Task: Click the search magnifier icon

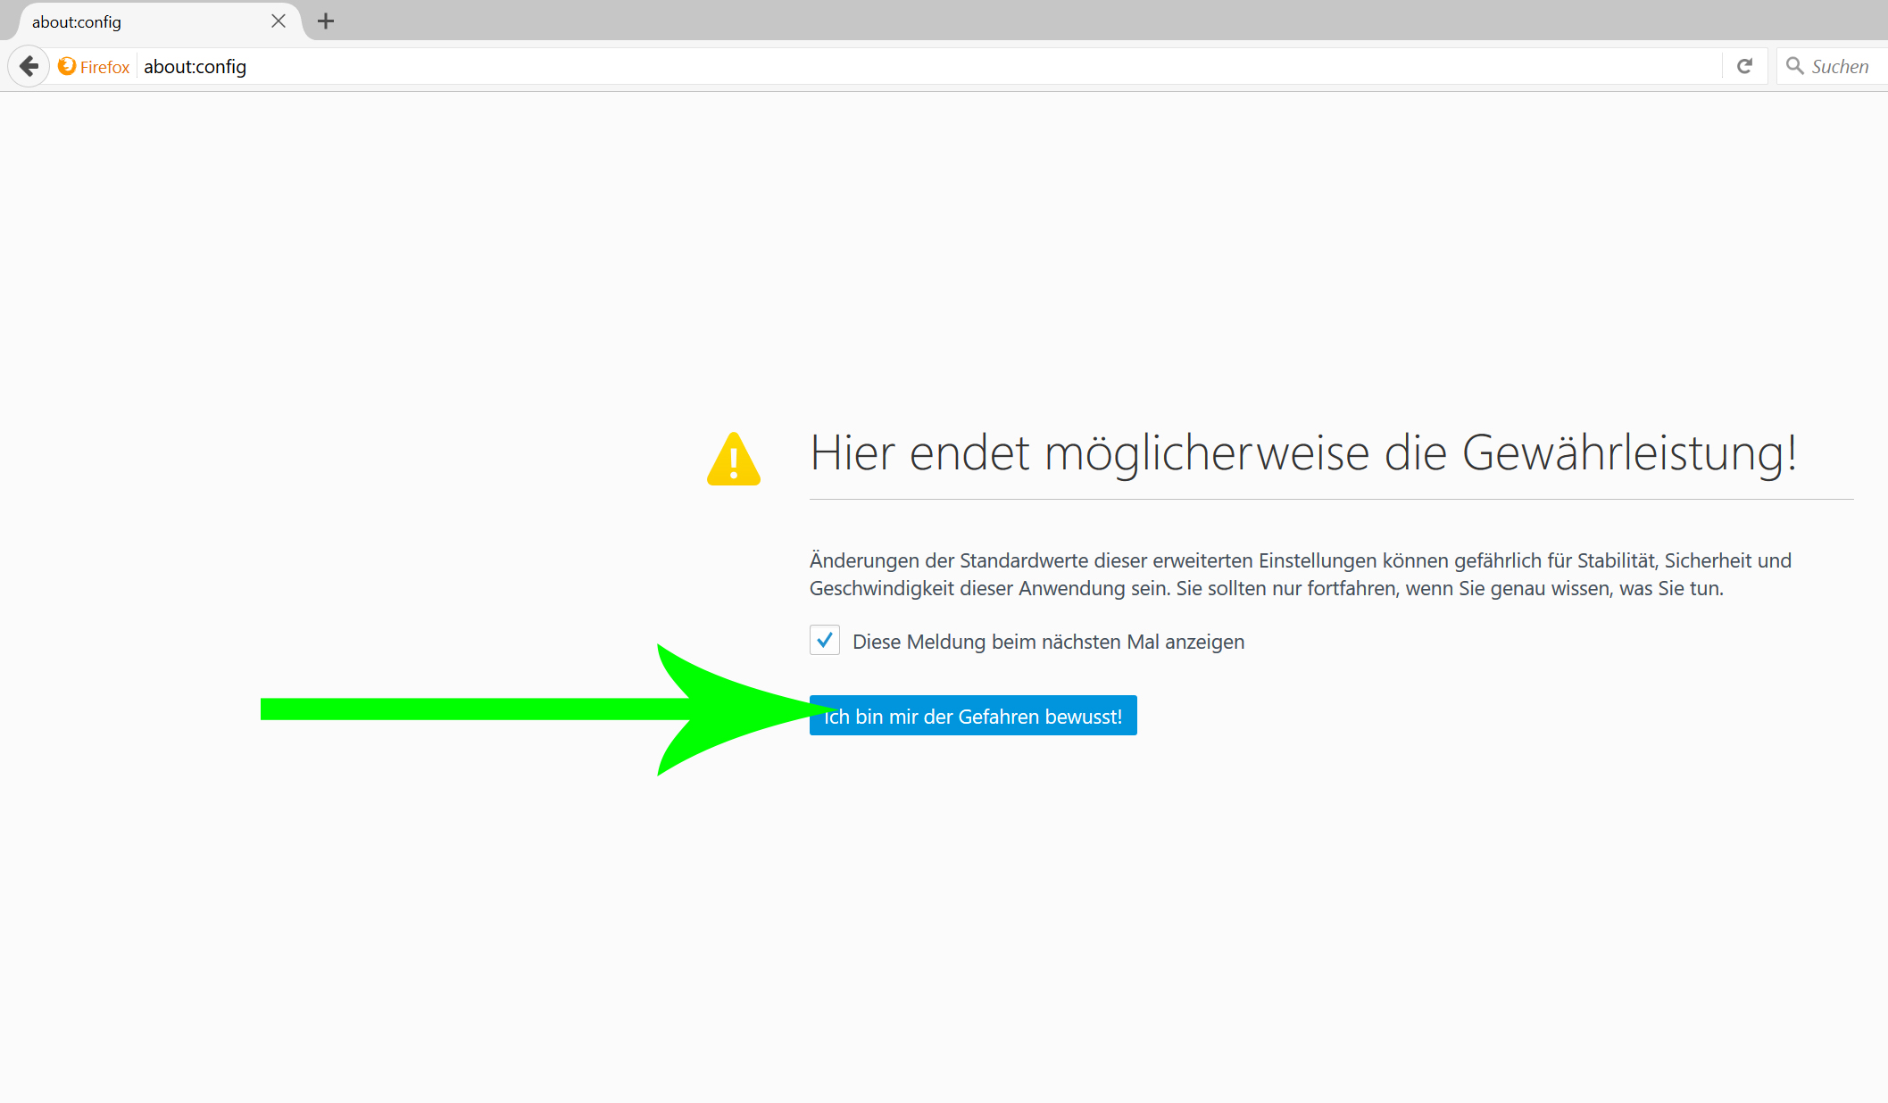Action: click(x=1794, y=66)
